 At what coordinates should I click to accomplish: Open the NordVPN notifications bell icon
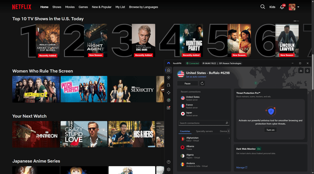tap(307, 70)
